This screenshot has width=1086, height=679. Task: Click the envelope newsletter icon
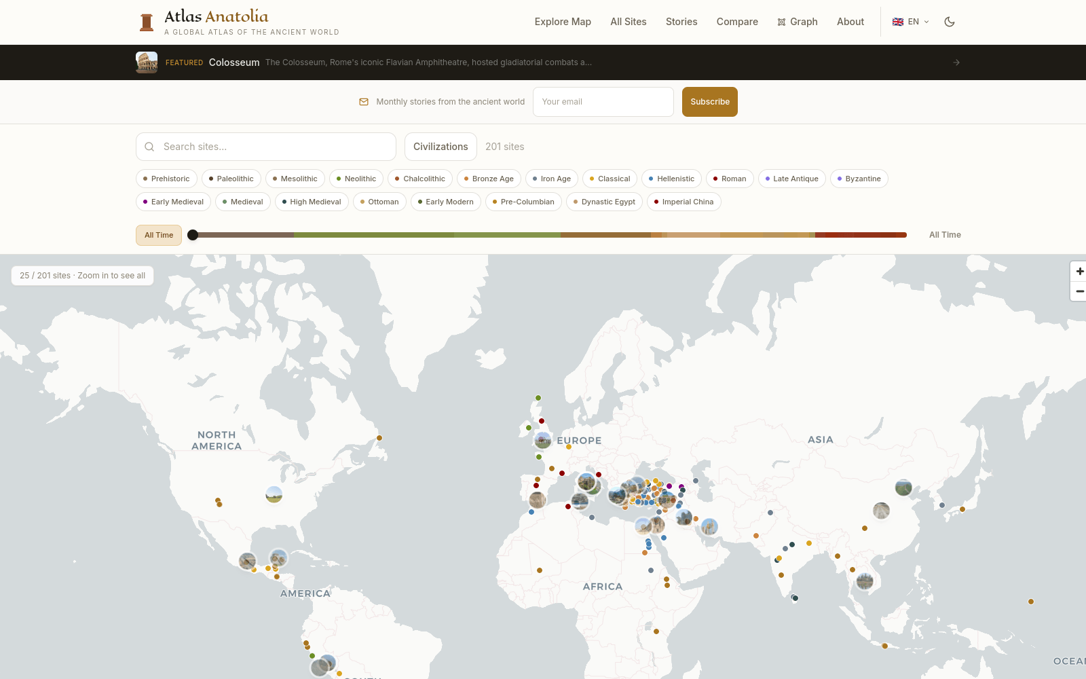pos(364,102)
